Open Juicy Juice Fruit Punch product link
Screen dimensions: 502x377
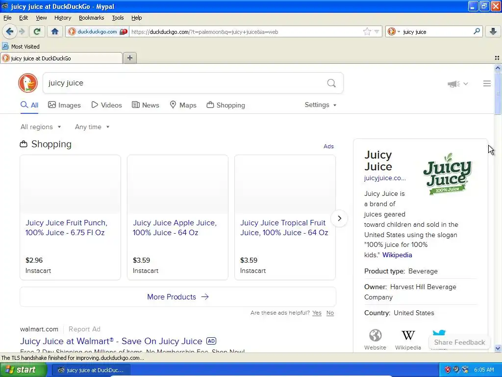(x=66, y=228)
